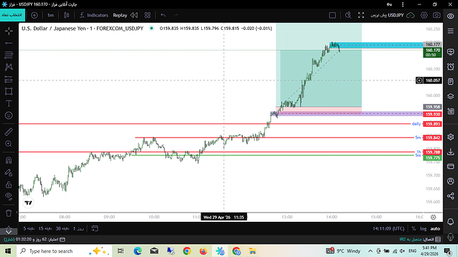The width and height of the screenshot is (458, 257).
Task: Toggle the log scale button
Action: (423, 228)
